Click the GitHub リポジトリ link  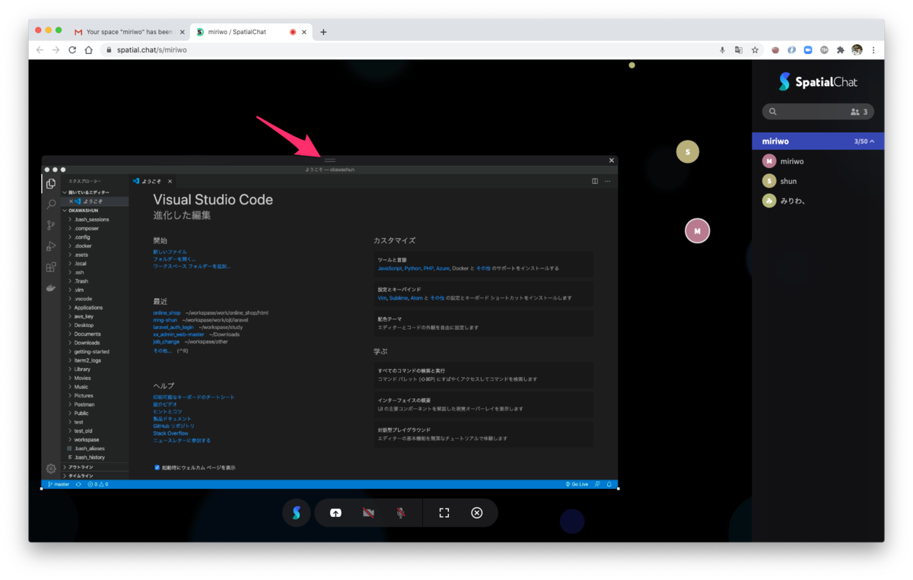pos(173,426)
